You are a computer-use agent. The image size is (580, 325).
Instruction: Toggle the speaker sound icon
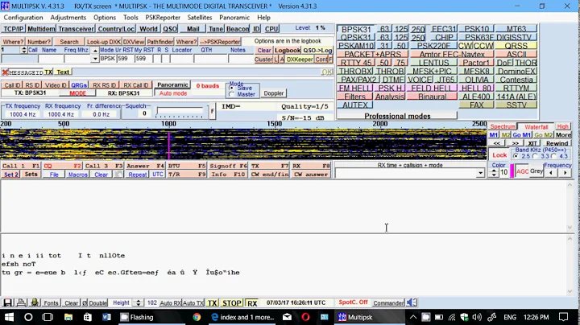412,302
